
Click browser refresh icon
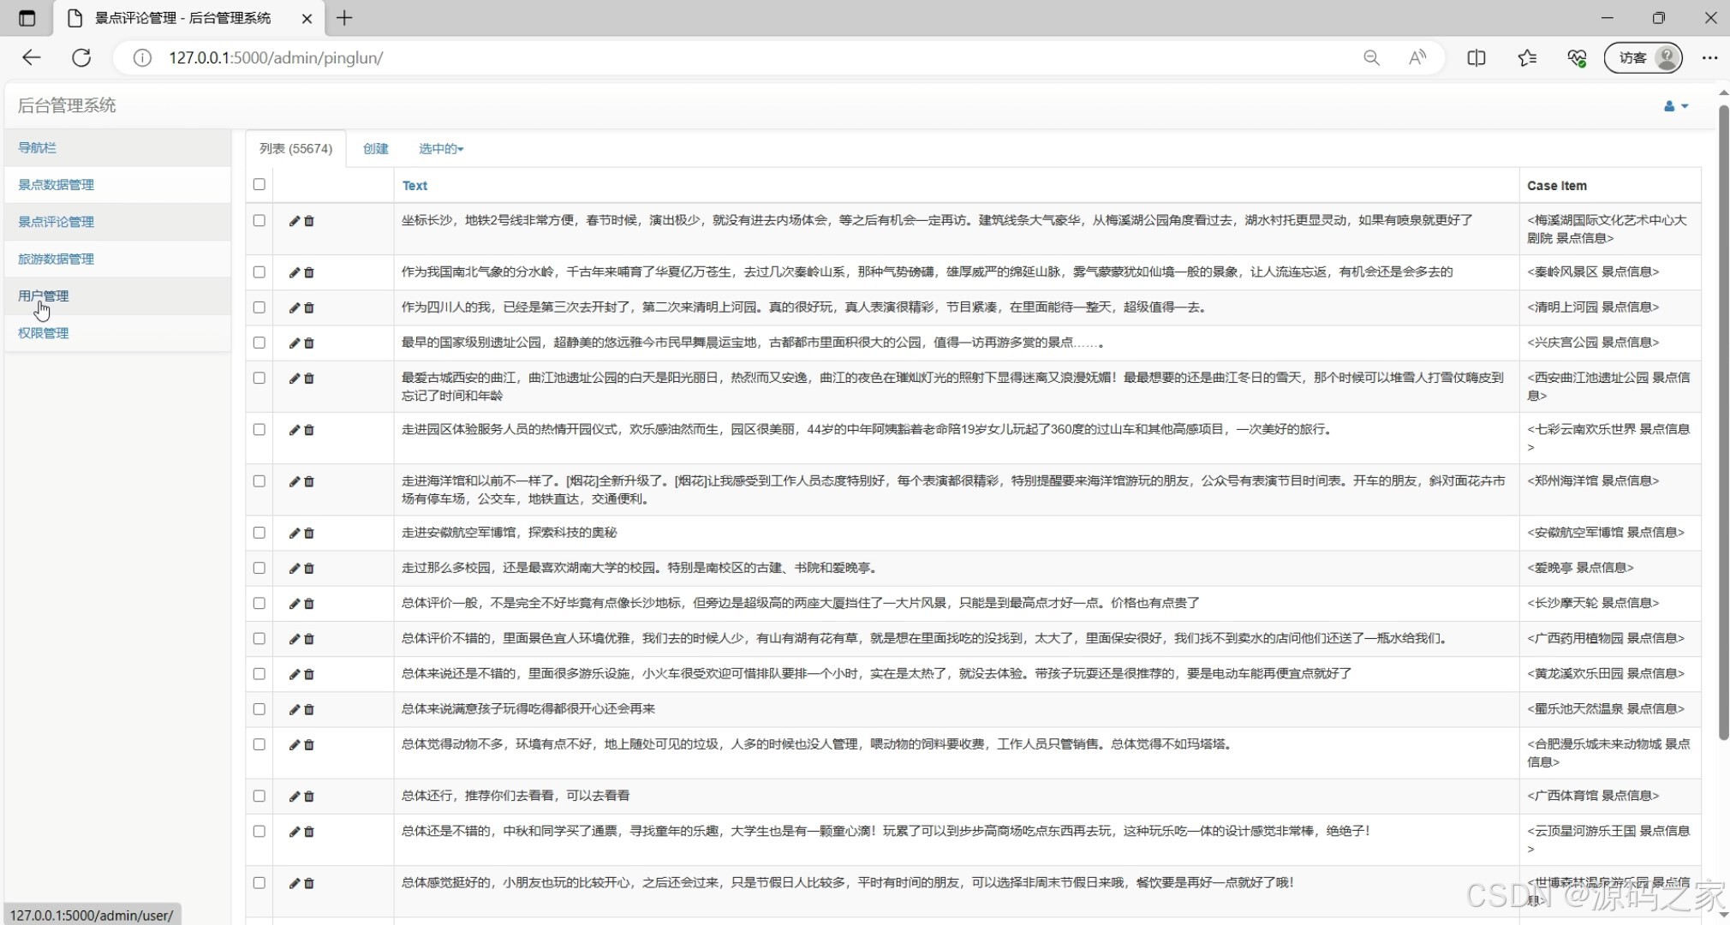[81, 57]
